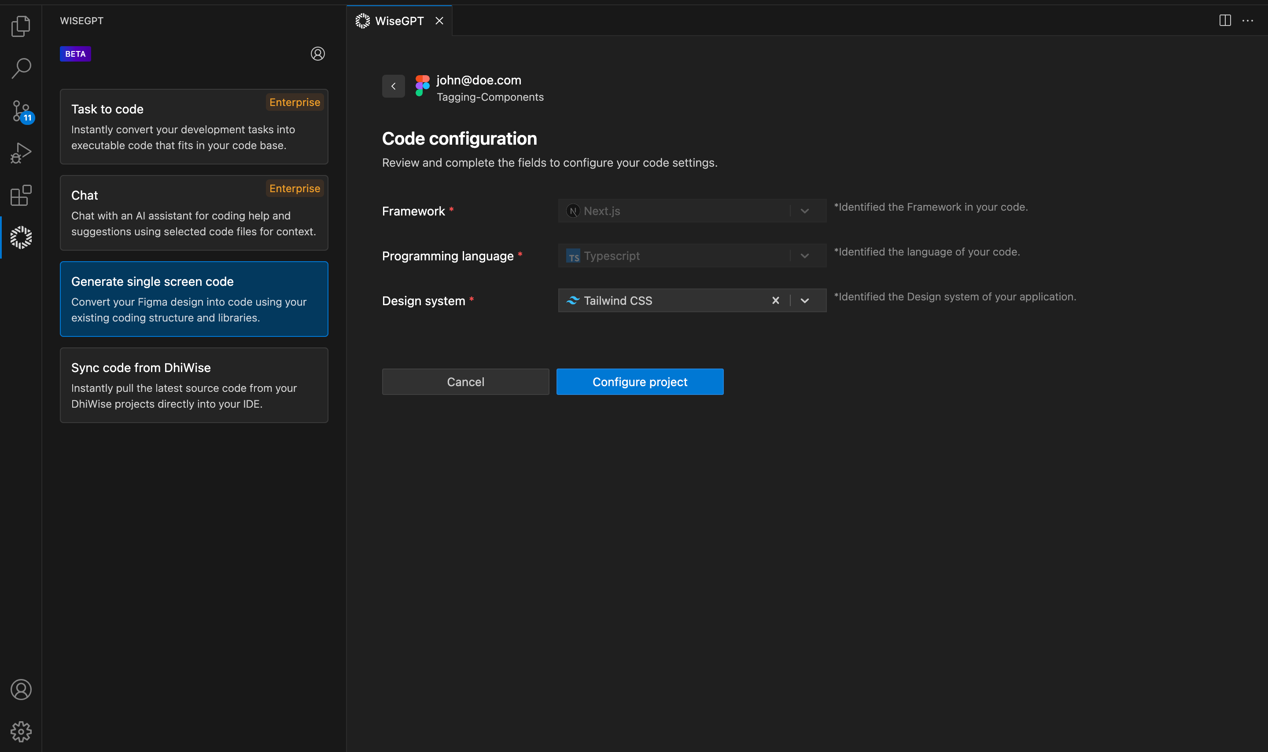This screenshot has width=1268, height=752.
Task: Click the Programming language field label
Action: tap(448, 256)
